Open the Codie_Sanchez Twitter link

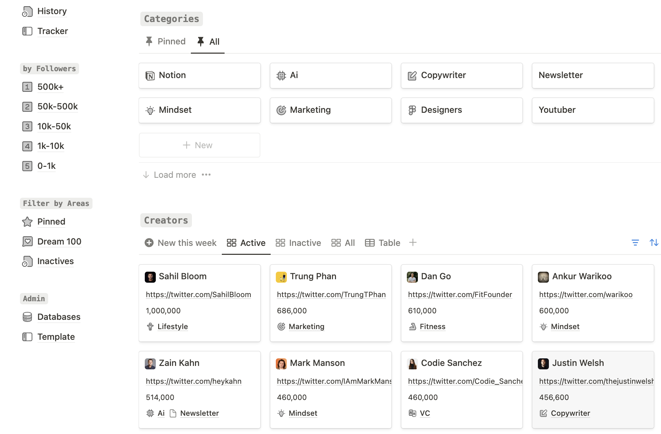[465, 381]
